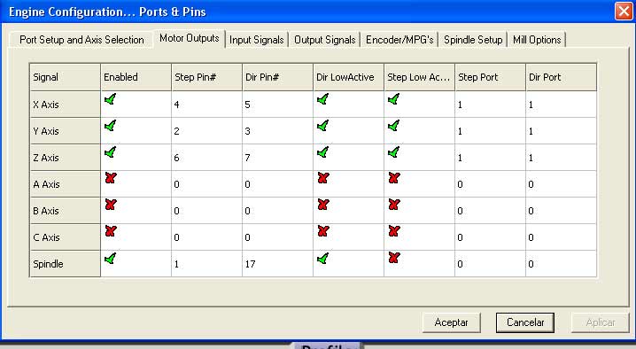Select X Axis Step Port cell
This screenshot has width=636, height=349.
490,105
